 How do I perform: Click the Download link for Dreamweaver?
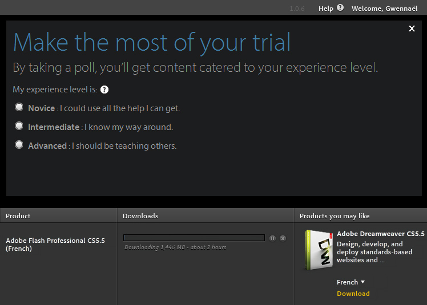(353, 294)
